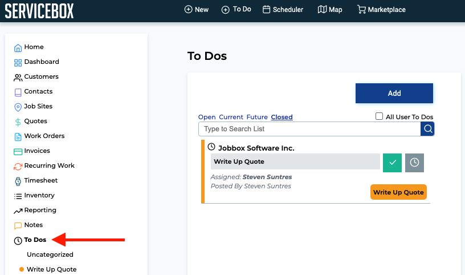Click the grey clock snooze button

coord(414,163)
